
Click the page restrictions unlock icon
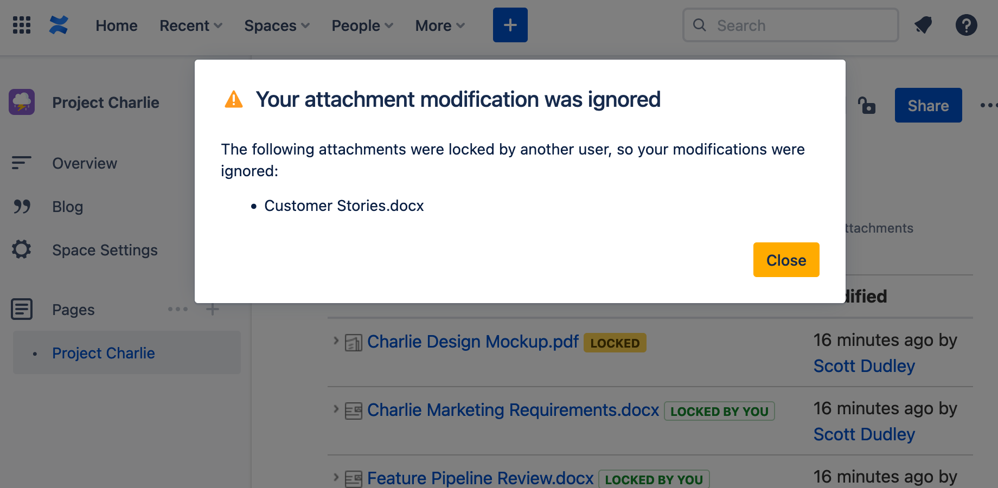click(867, 105)
